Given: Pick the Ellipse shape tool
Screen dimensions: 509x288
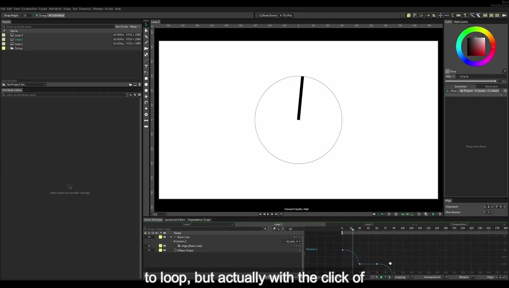Looking at the screenshot, I should coord(146,85).
